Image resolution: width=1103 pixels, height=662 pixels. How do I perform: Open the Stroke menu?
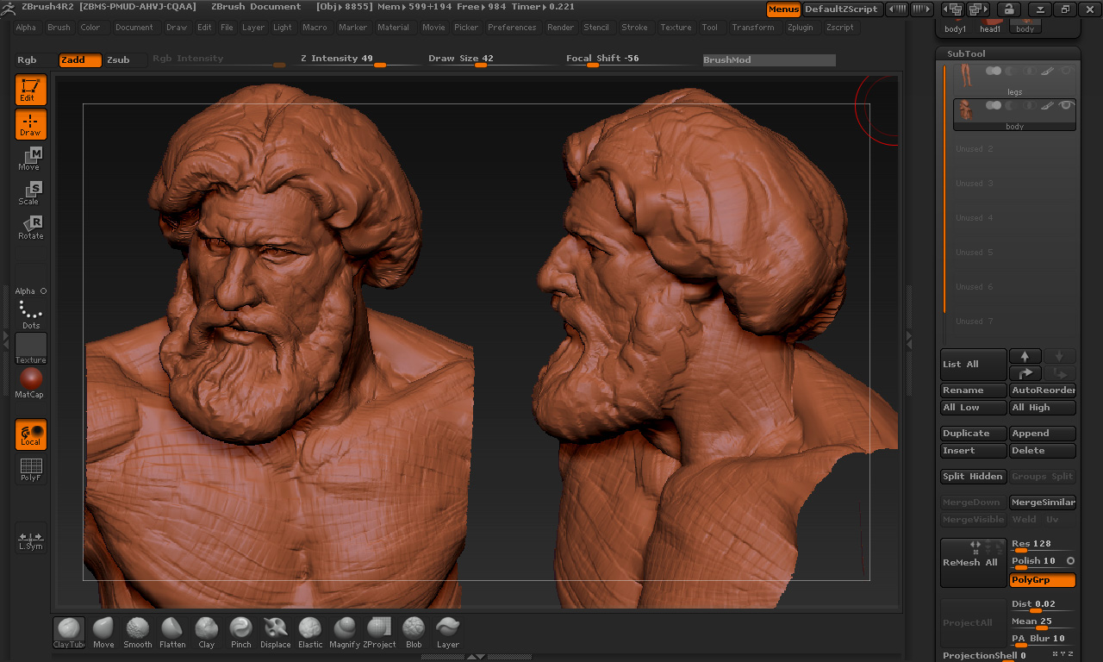pos(634,28)
